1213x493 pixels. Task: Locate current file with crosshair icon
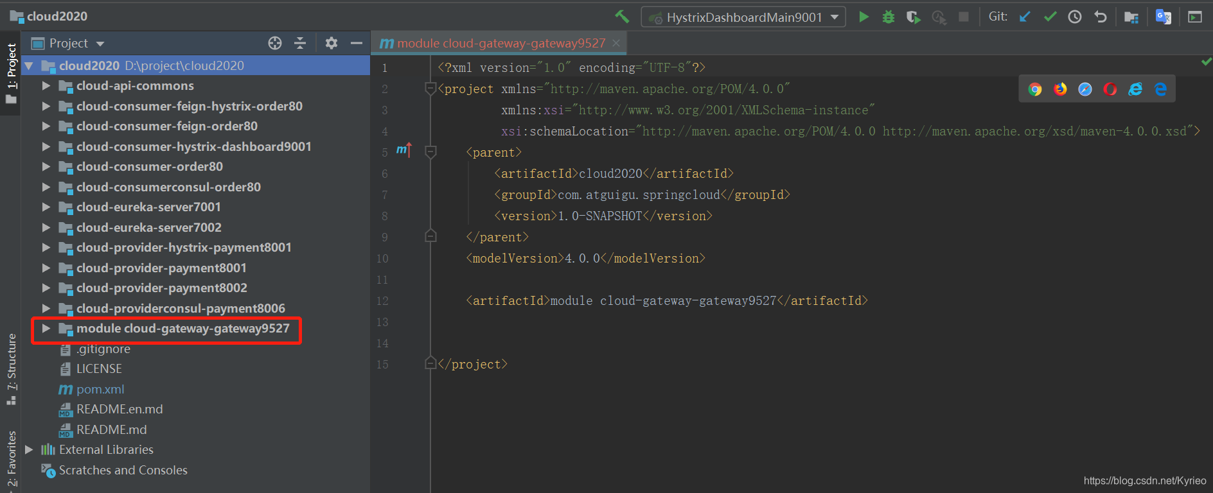click(275, 43)
